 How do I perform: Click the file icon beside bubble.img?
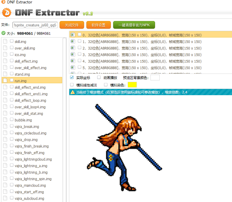tap(5, 120)
